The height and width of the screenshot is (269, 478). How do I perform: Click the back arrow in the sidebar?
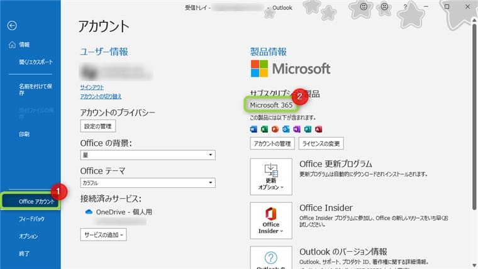[12, 26]
